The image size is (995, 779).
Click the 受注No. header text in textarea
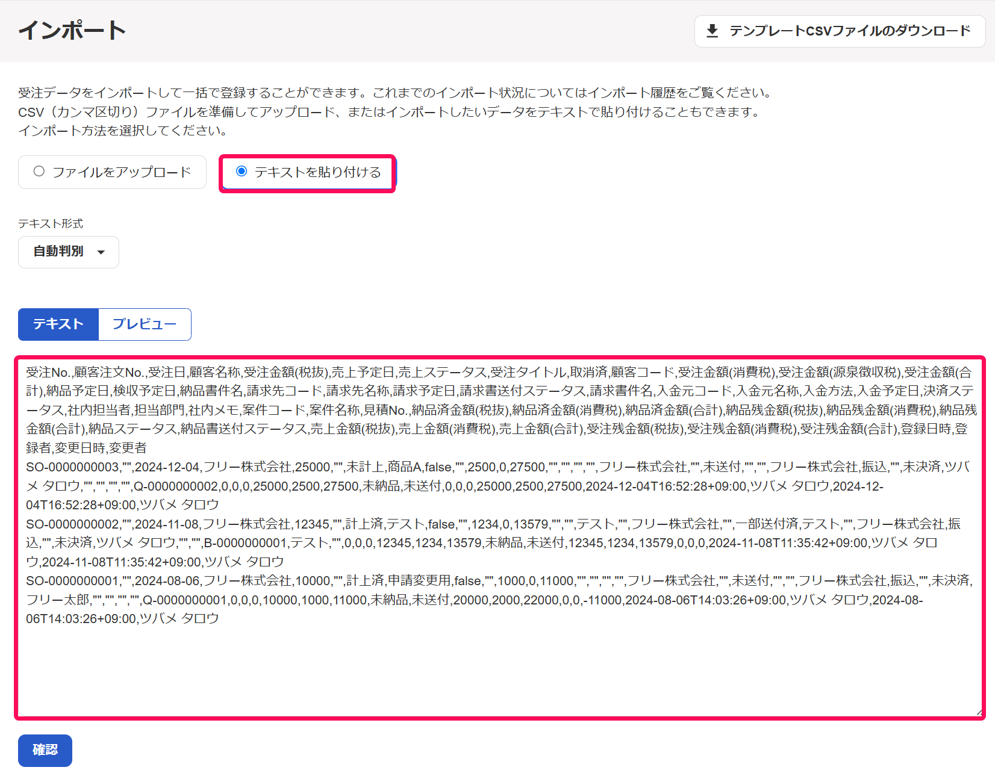point(48,373)
